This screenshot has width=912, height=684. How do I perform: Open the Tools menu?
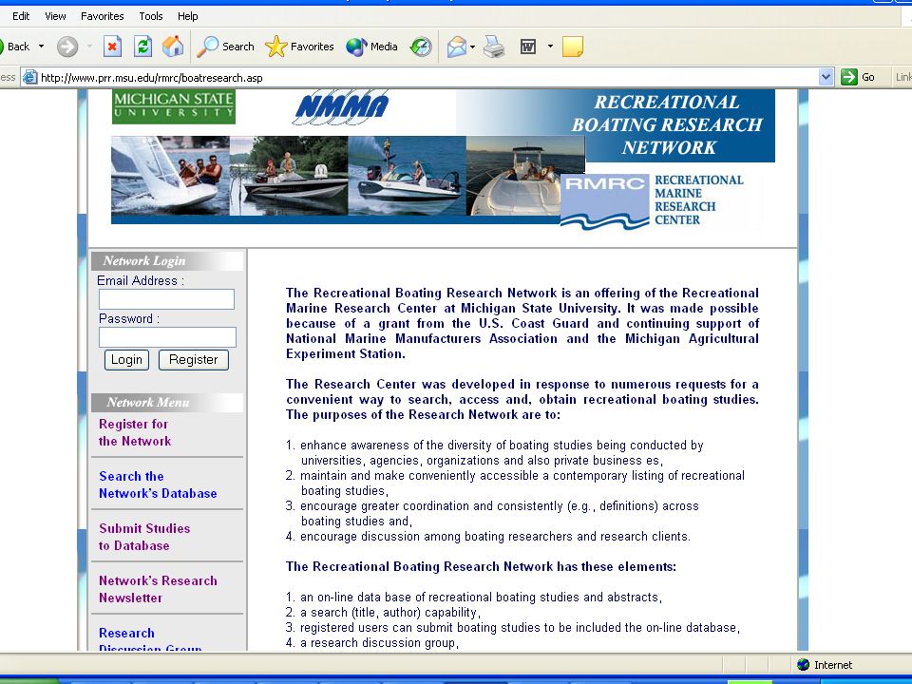click(151, 16)
